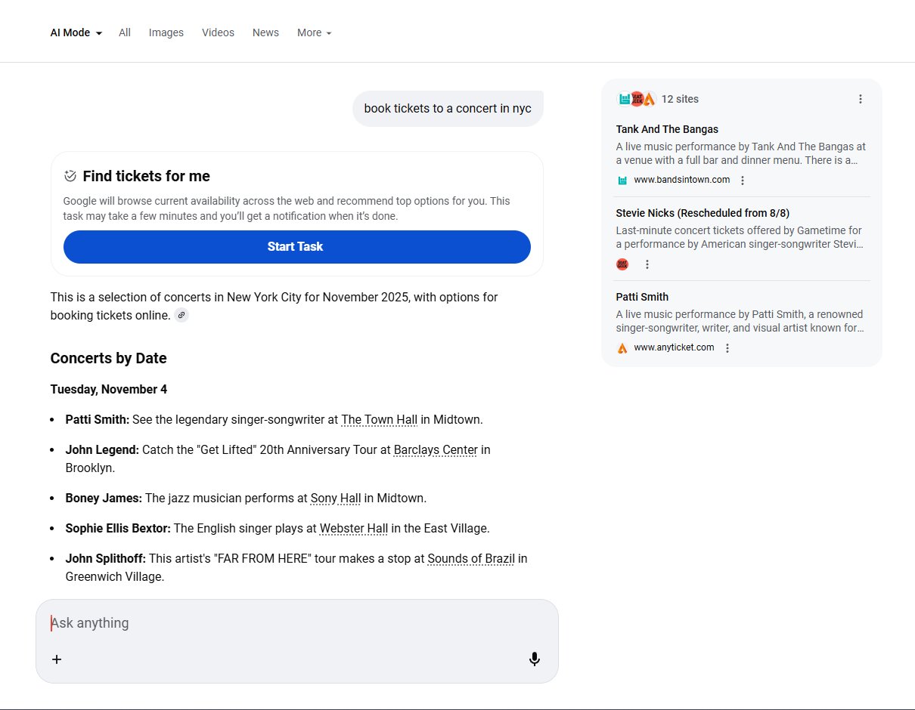Image resolution: width=915 pixels, height=710 pixels.
Task: Click the Webster Hall venue link
Action: coord(353,529)
